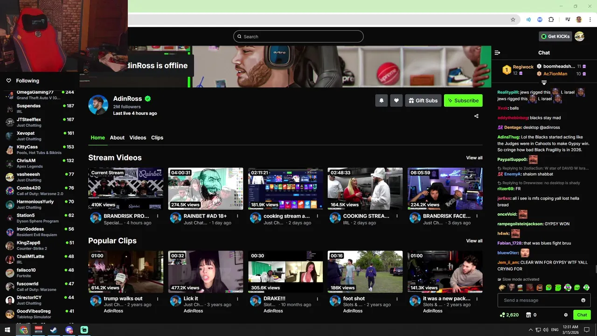
Task: Open Chrome profile avatar
Action: (579, 20)
